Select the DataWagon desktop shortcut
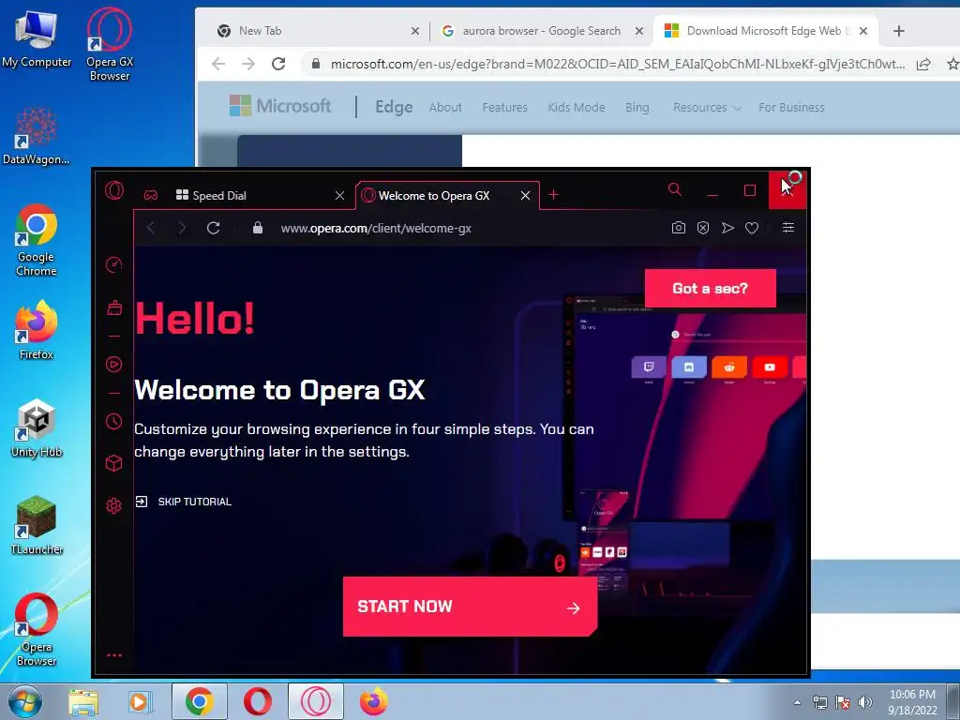 [x=37, y=135]
